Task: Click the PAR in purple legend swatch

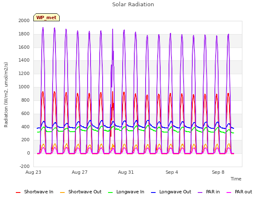Action: [x=200, y=192]
